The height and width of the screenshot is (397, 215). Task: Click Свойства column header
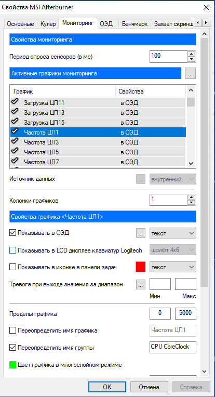coord(151,91)
